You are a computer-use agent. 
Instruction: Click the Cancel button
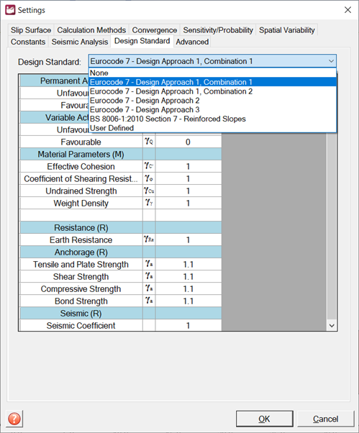point(325,419)
